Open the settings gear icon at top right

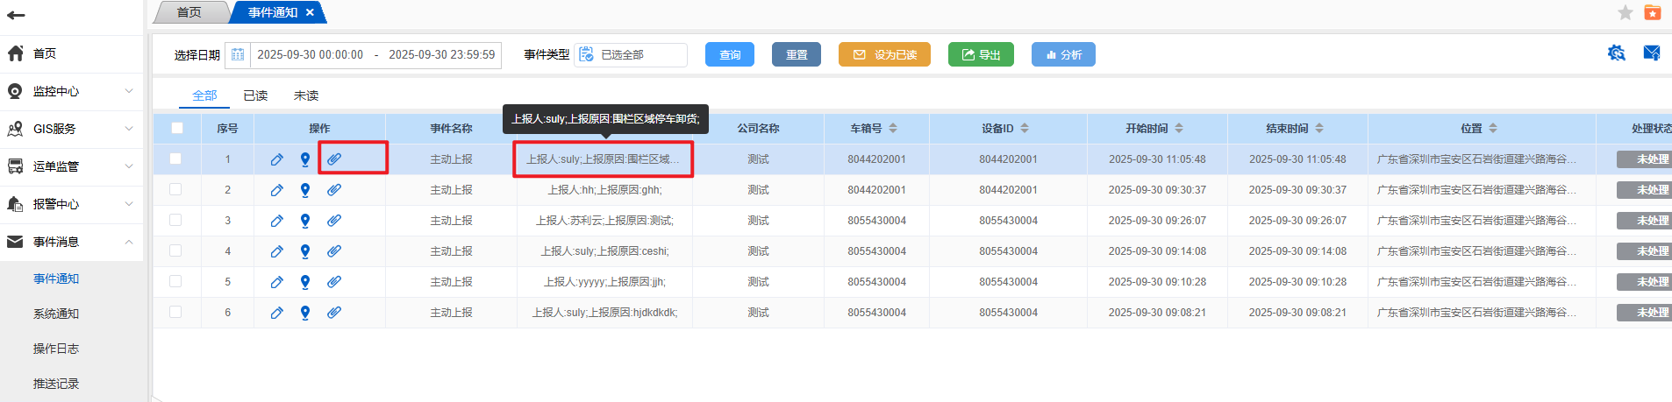pos(1616,53)
